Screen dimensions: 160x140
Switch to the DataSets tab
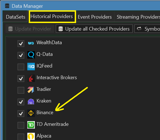[16, 17]
